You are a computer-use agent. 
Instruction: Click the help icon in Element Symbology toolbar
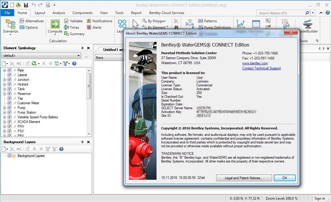[74, 64]
